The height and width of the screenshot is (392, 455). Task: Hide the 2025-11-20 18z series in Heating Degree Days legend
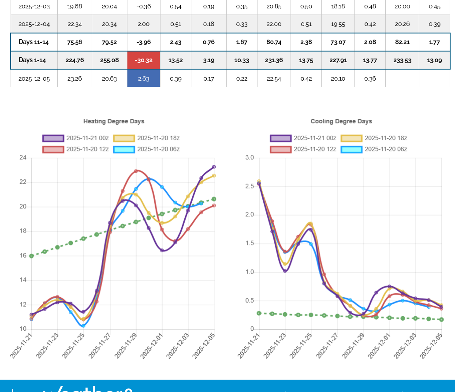(146, 138)
